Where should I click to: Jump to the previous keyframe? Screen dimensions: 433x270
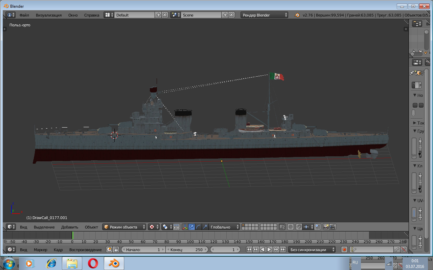[256, 249]
